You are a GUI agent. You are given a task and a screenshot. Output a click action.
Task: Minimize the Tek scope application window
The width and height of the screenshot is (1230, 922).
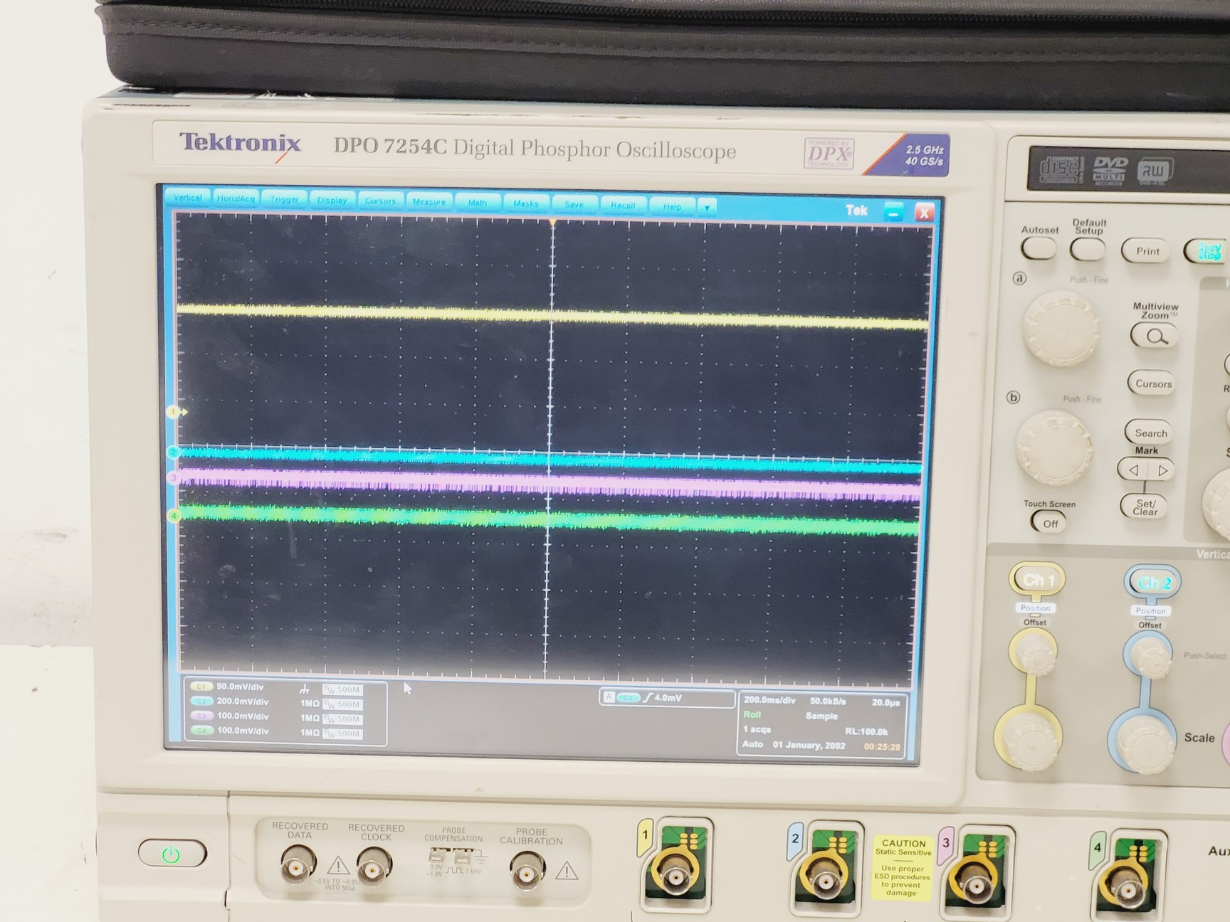tap(893, 211)
